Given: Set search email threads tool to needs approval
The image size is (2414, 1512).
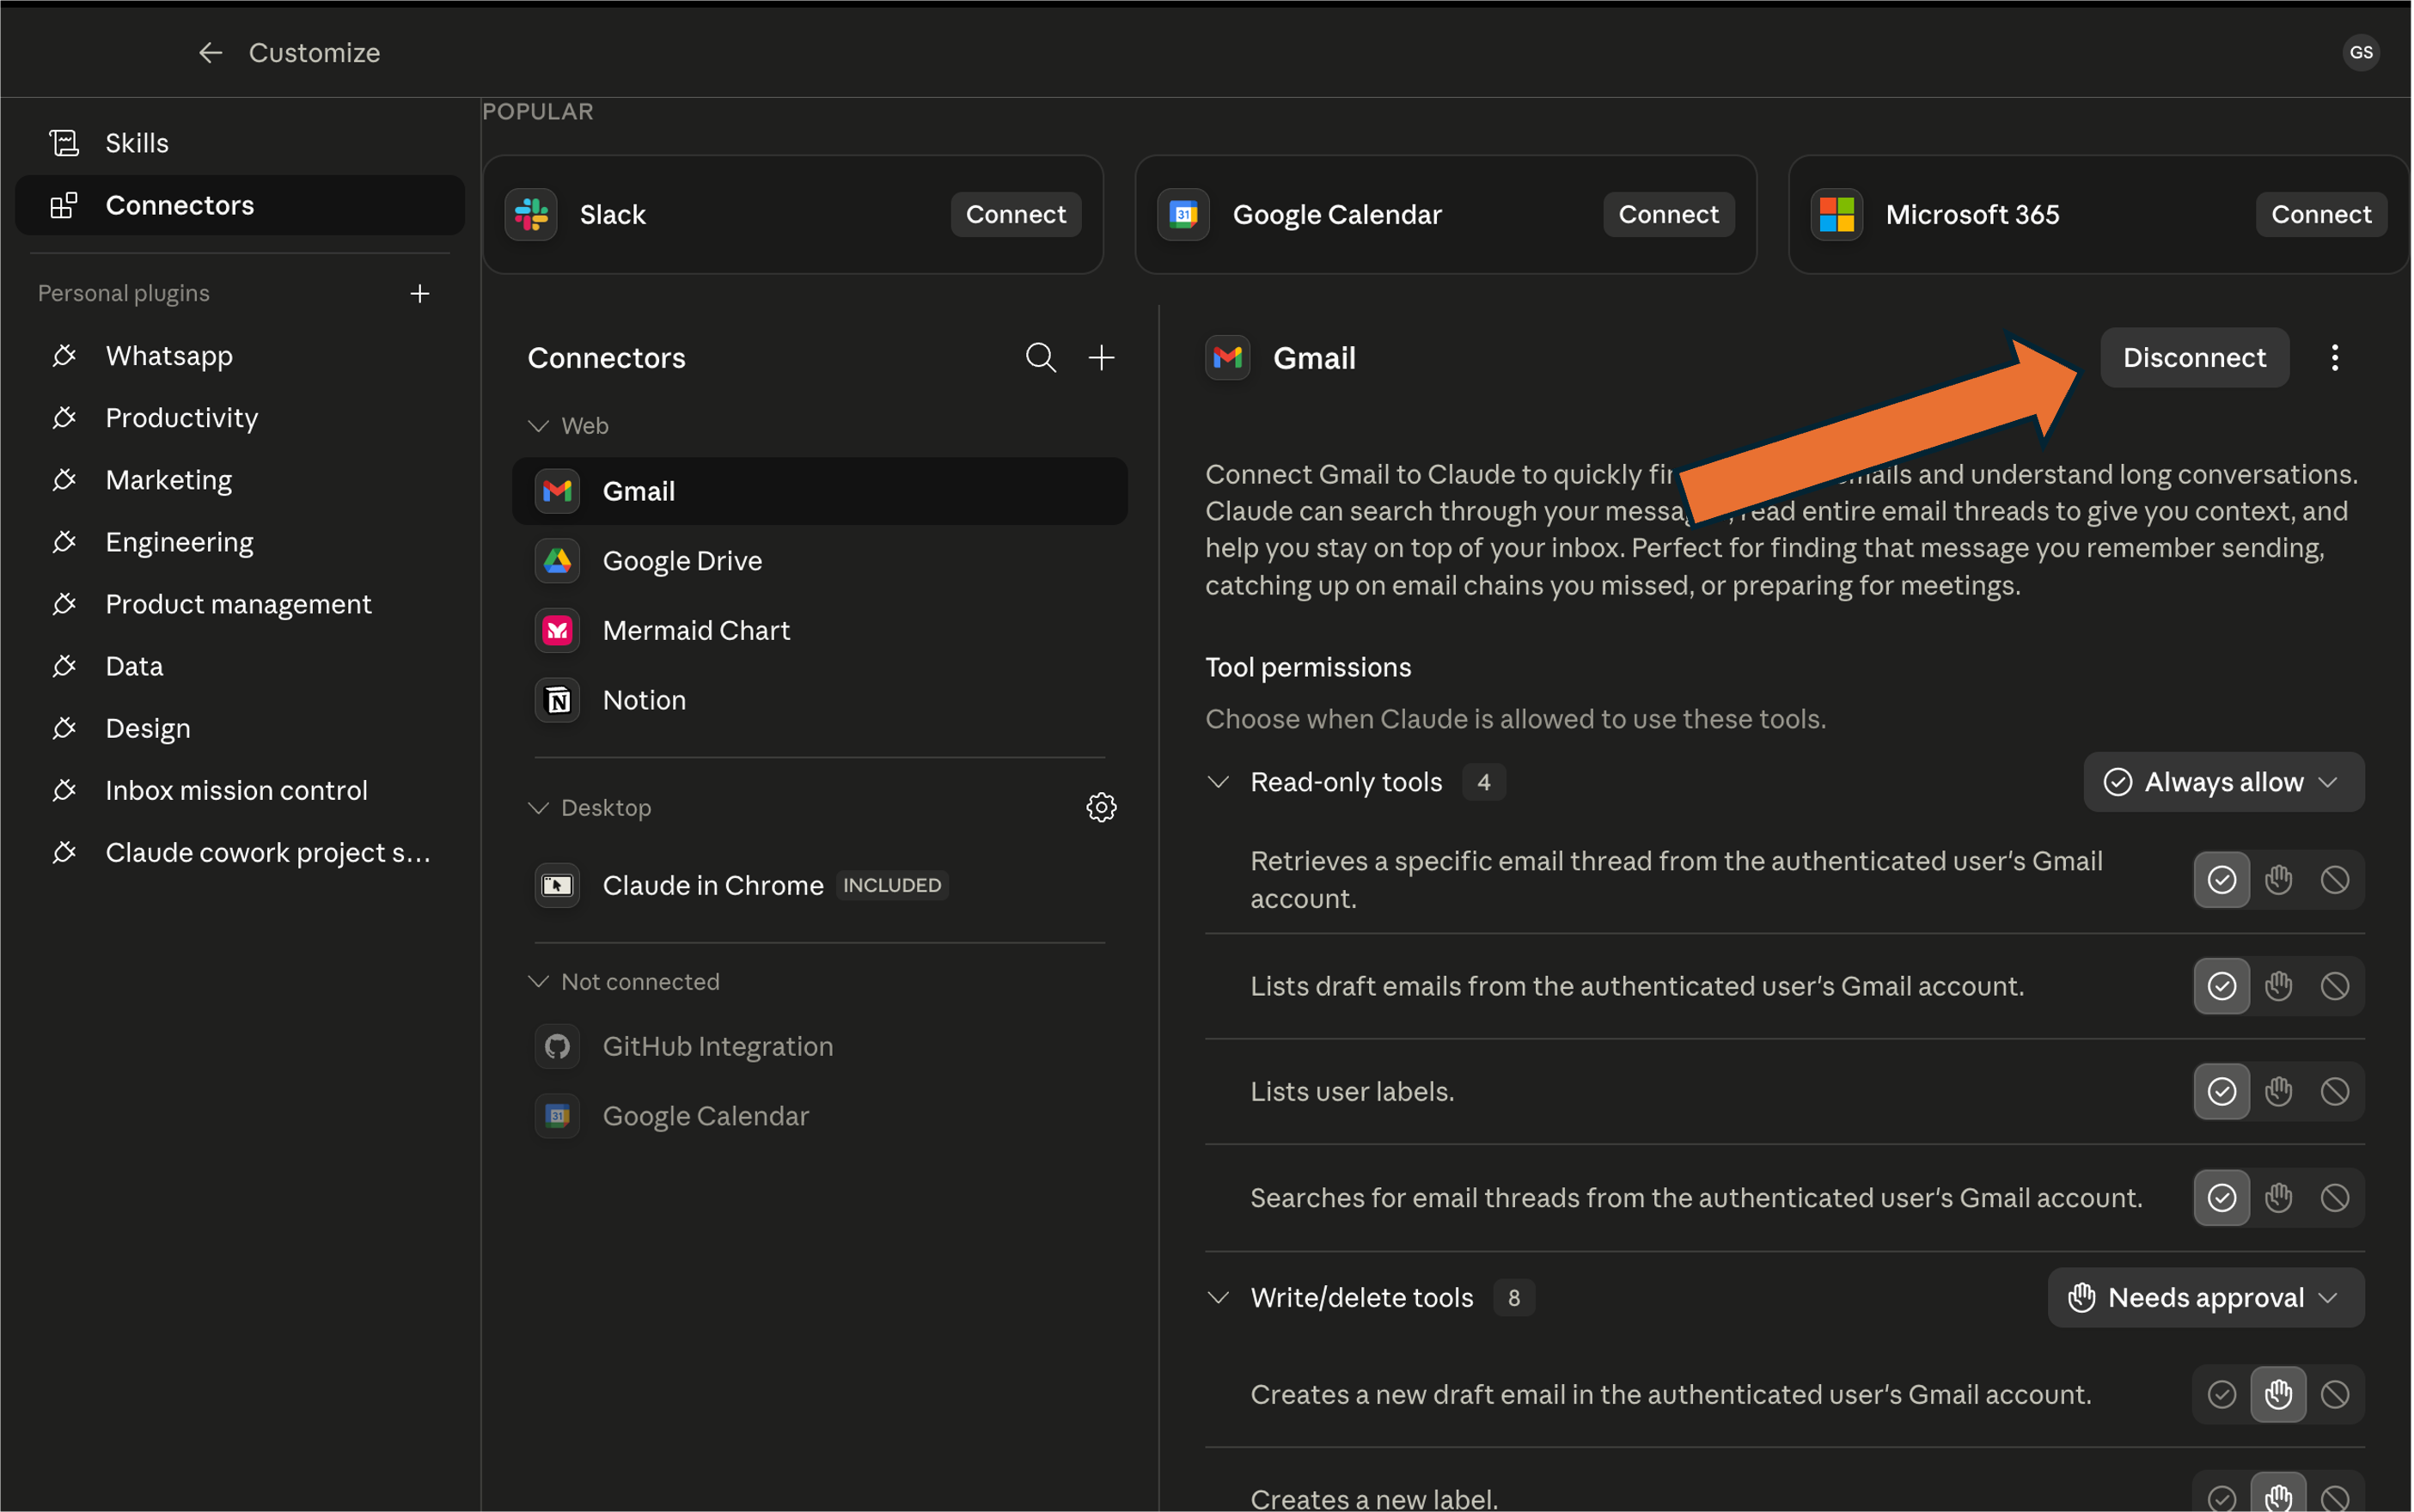Looking at the screenshot, I should click(2279, 1197).
